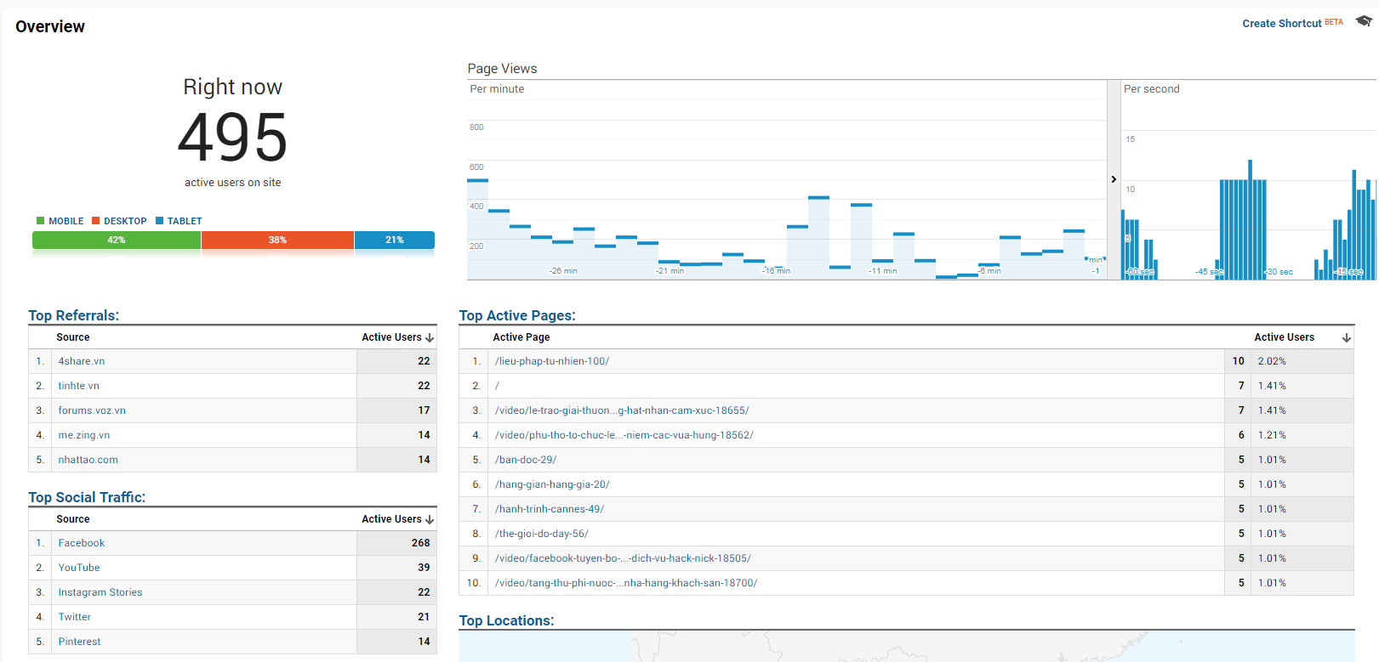Screen dimensions: 1379x662
Task: Open the phu-tho-to-chuc-le video page link
Action: (624, 435)
